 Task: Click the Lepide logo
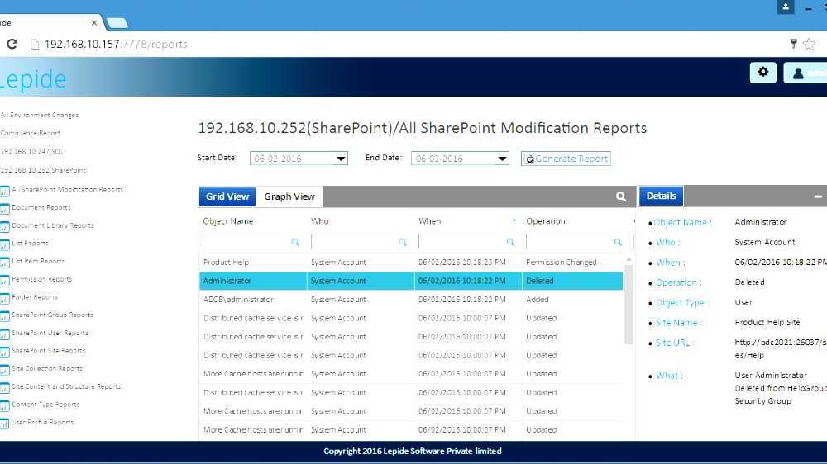coord(33,79)
